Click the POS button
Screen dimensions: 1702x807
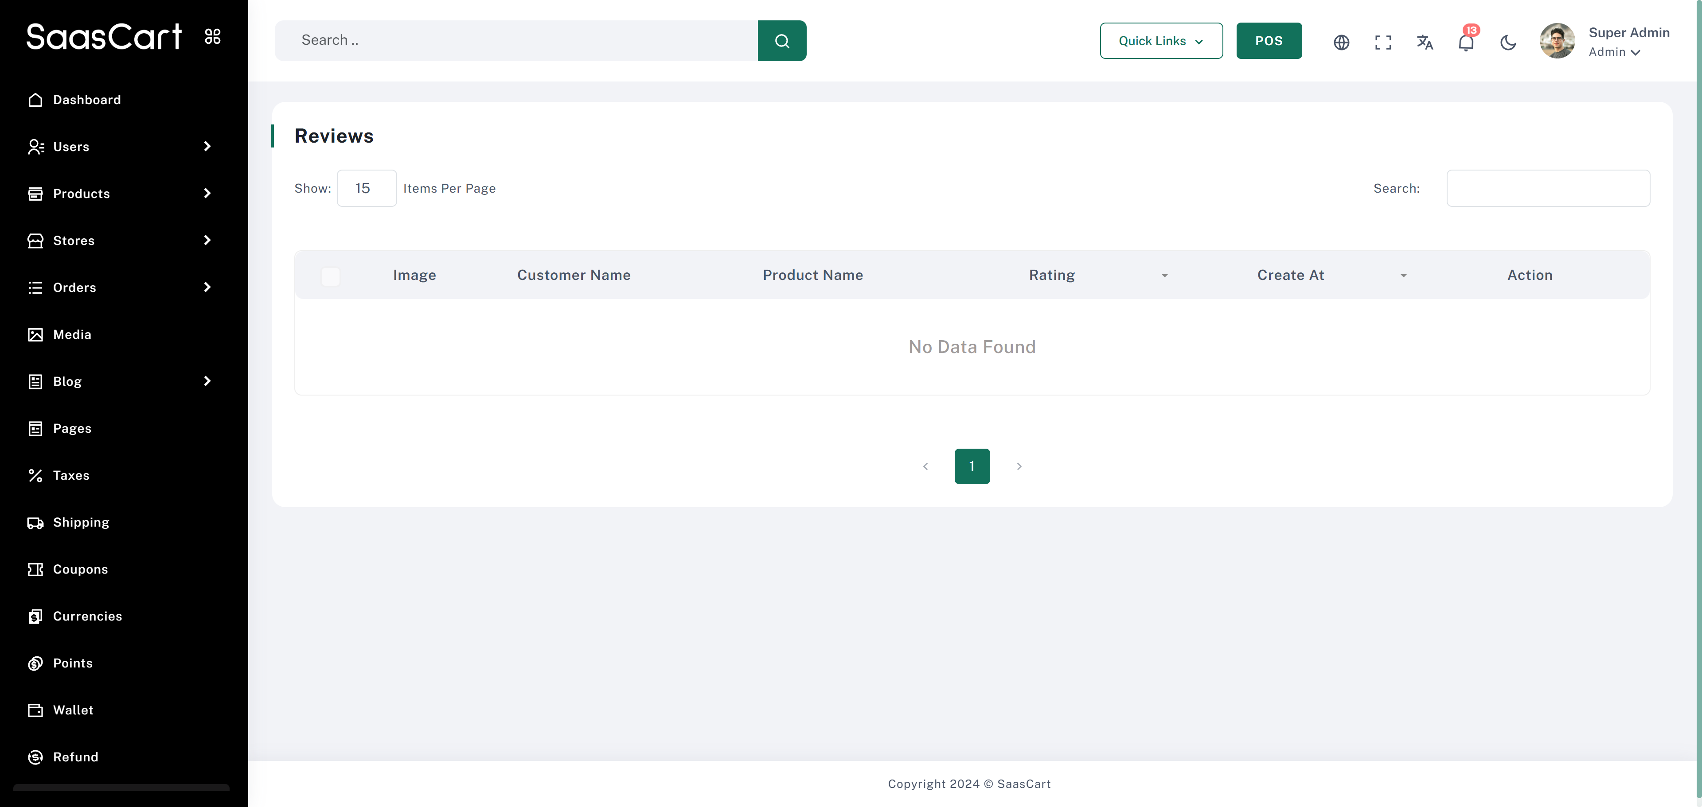[x=1269, y=41]
